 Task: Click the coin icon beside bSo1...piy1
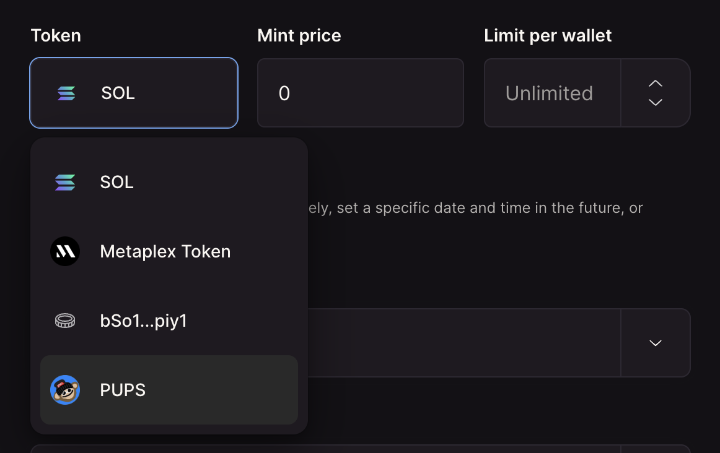coord(65,321)
